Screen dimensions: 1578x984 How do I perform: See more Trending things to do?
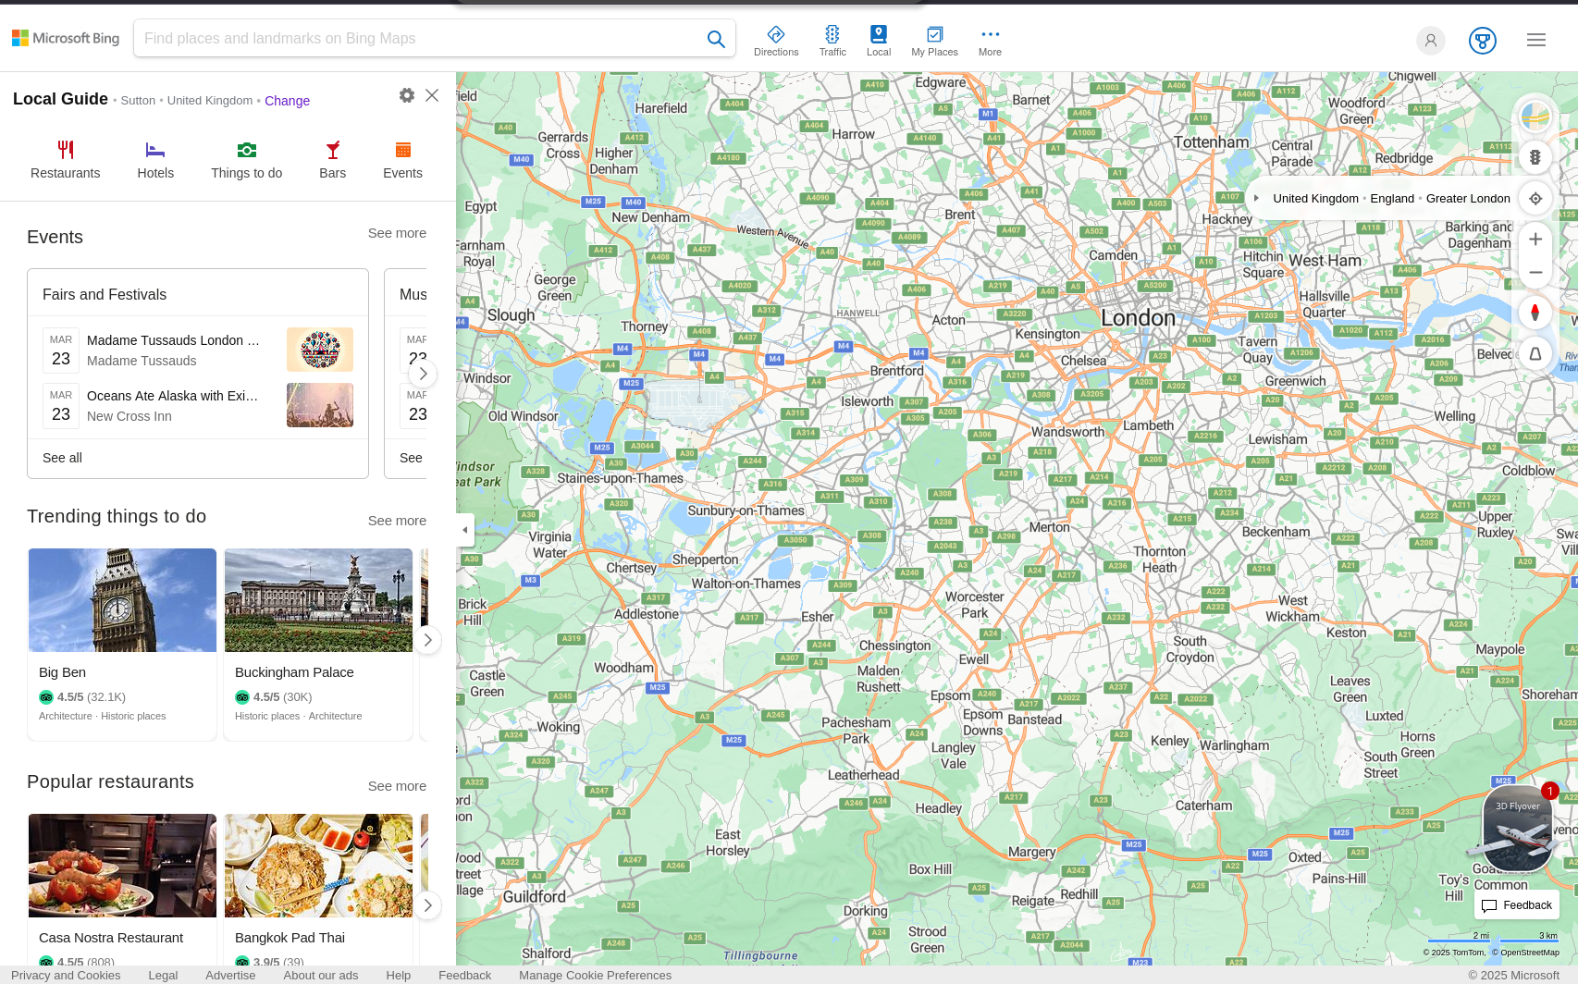click(397, 521)
